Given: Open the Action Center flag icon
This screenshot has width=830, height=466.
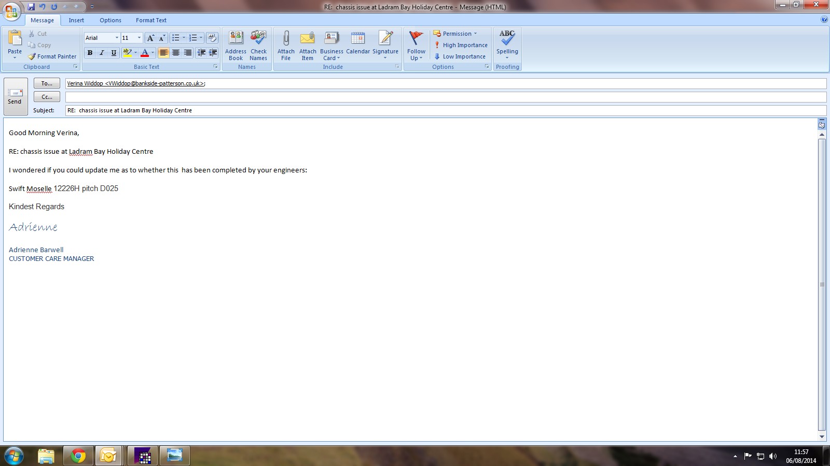Looking at the screenshot, I should [748, 456].
